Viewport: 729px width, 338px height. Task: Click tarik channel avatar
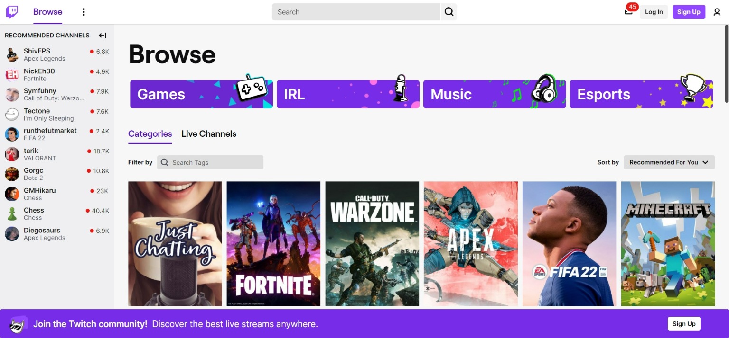pos(12,154)
